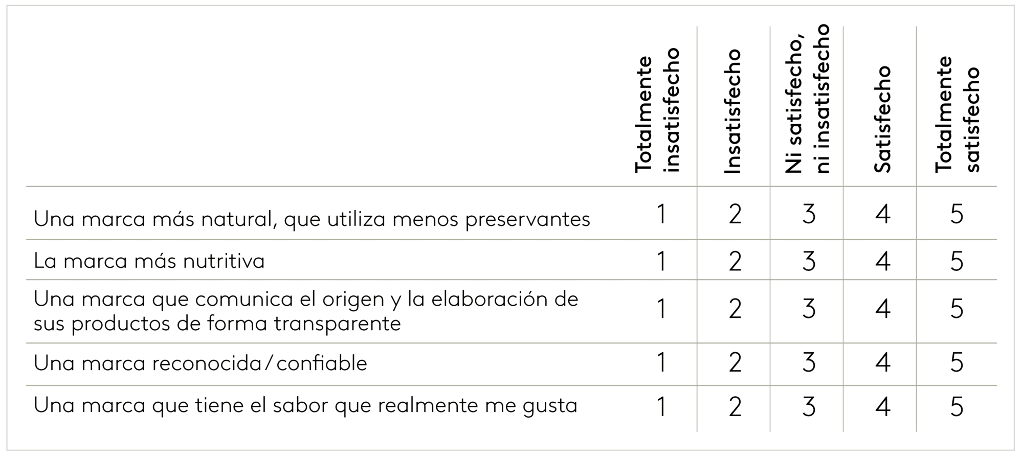
Task: Select rating 1 for 'marca más natural'
Action: pyautogui.click(x=661, y=214)
